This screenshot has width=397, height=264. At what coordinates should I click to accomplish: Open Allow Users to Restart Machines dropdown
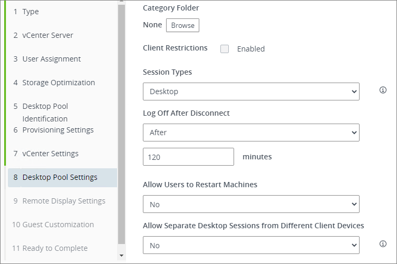[x=251, y=204]
